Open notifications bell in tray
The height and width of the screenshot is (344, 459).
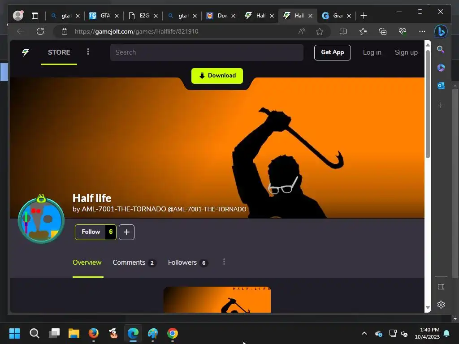point(447,333)
